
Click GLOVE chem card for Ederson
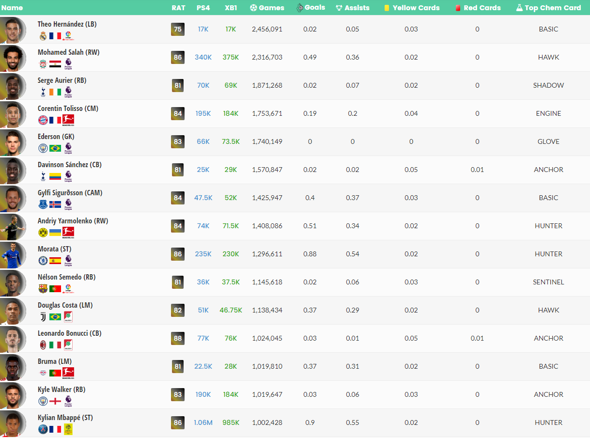(x=549, y=141)
